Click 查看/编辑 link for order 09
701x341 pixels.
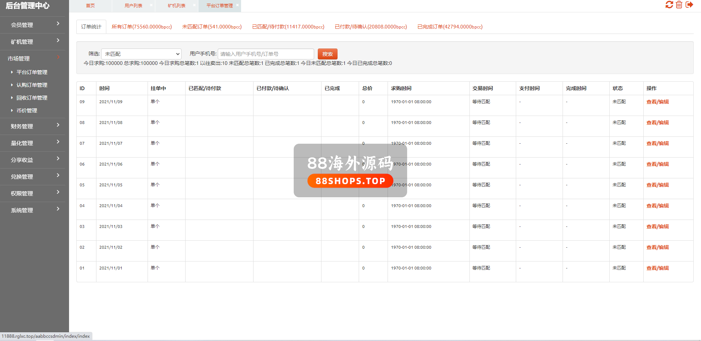pos(657,102)
